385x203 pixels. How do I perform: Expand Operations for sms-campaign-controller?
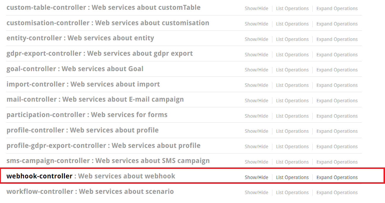click(x=337, y=162)
